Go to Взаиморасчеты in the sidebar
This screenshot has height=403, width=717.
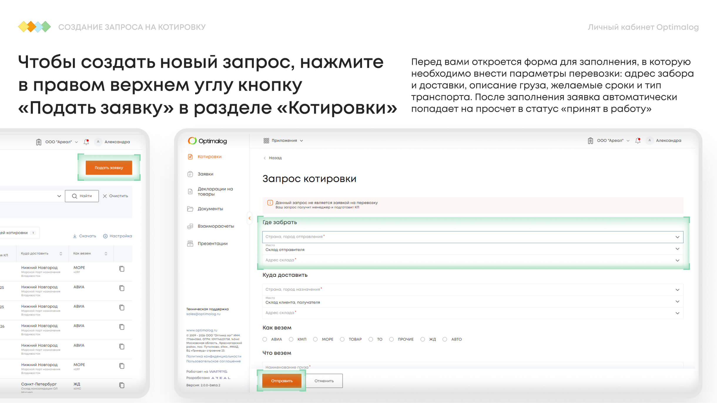[215, 226]
